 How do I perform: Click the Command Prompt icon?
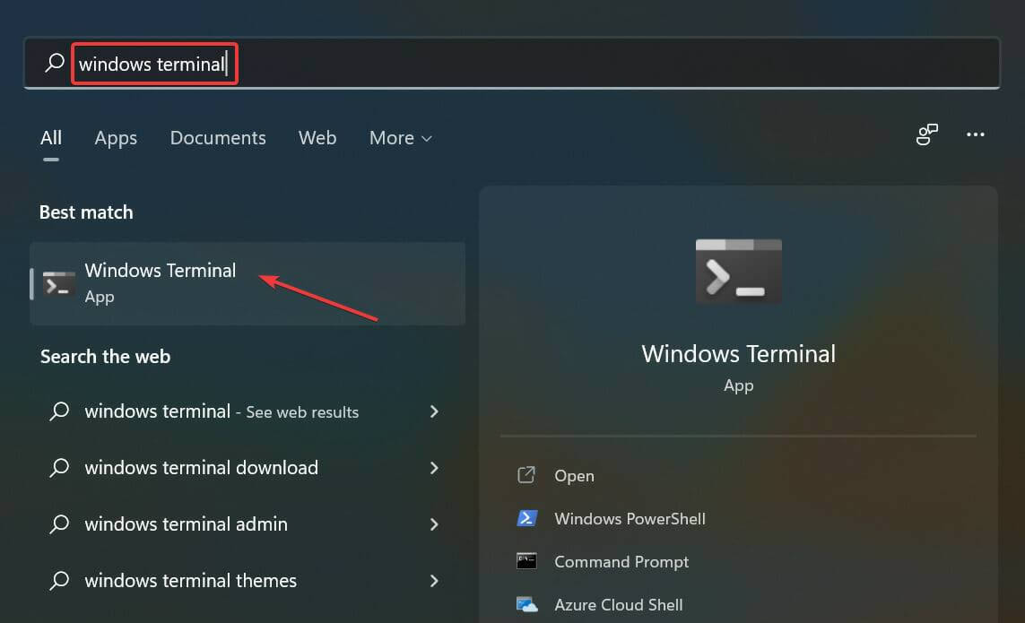[528, 561]
